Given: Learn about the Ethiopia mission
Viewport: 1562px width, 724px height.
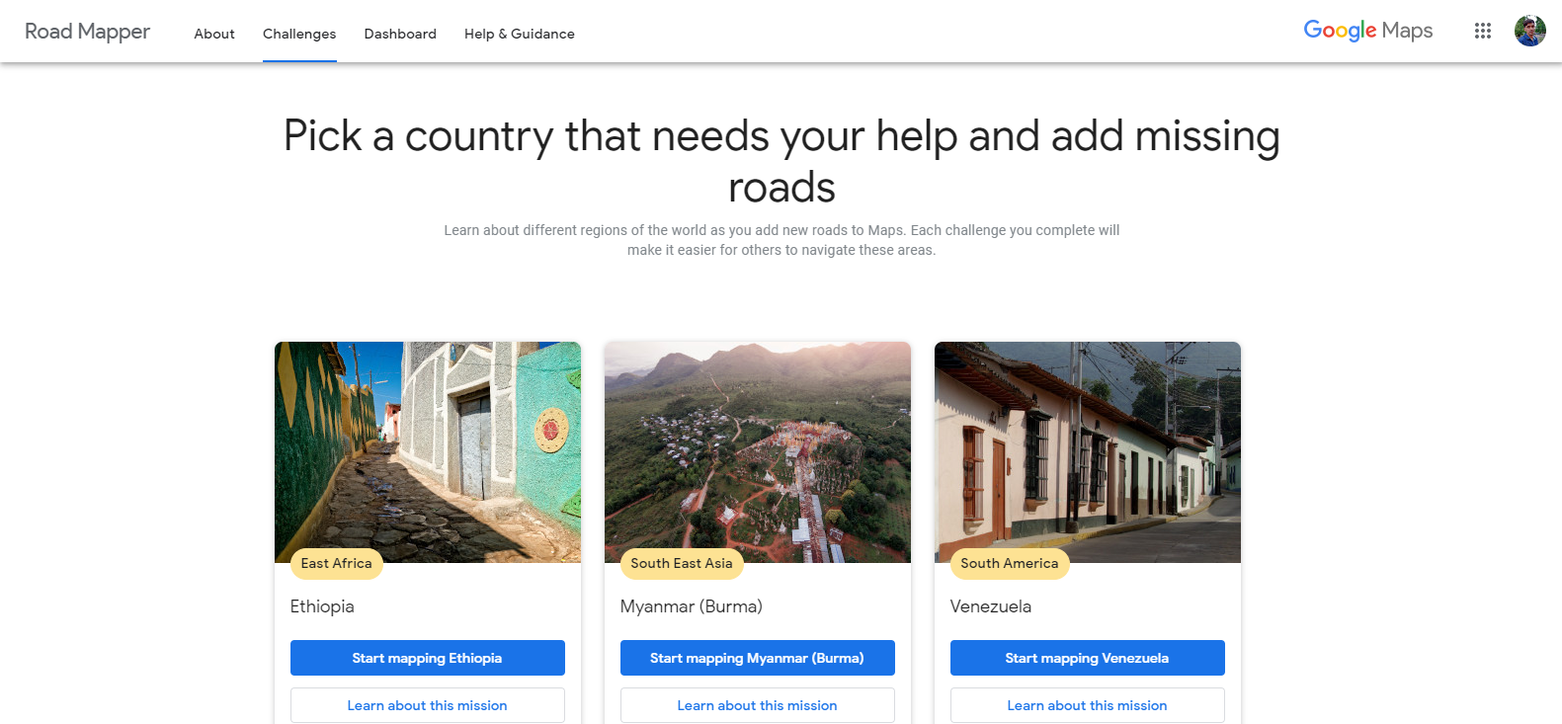Looking at the screenshot, I should tap(428, 705).
